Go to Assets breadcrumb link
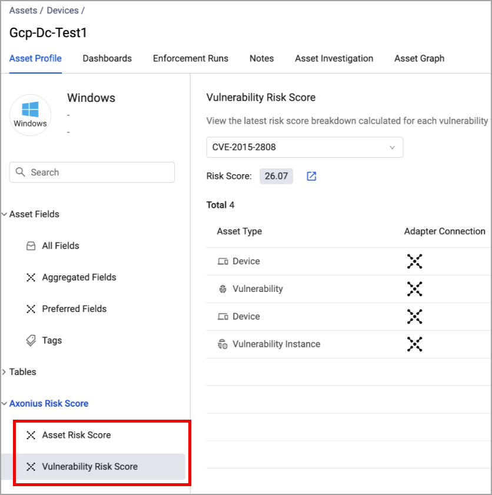The height and width of the screenshot is (495, 492). click(x=23, y=11)
